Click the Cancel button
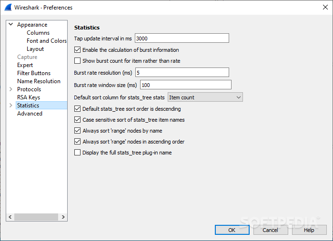Image resolution: width=333 pixels, height=241 pixels. [270, 230]
